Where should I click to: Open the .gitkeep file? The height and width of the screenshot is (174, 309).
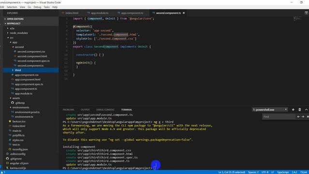pyautogui.click(x=20, y=103)
